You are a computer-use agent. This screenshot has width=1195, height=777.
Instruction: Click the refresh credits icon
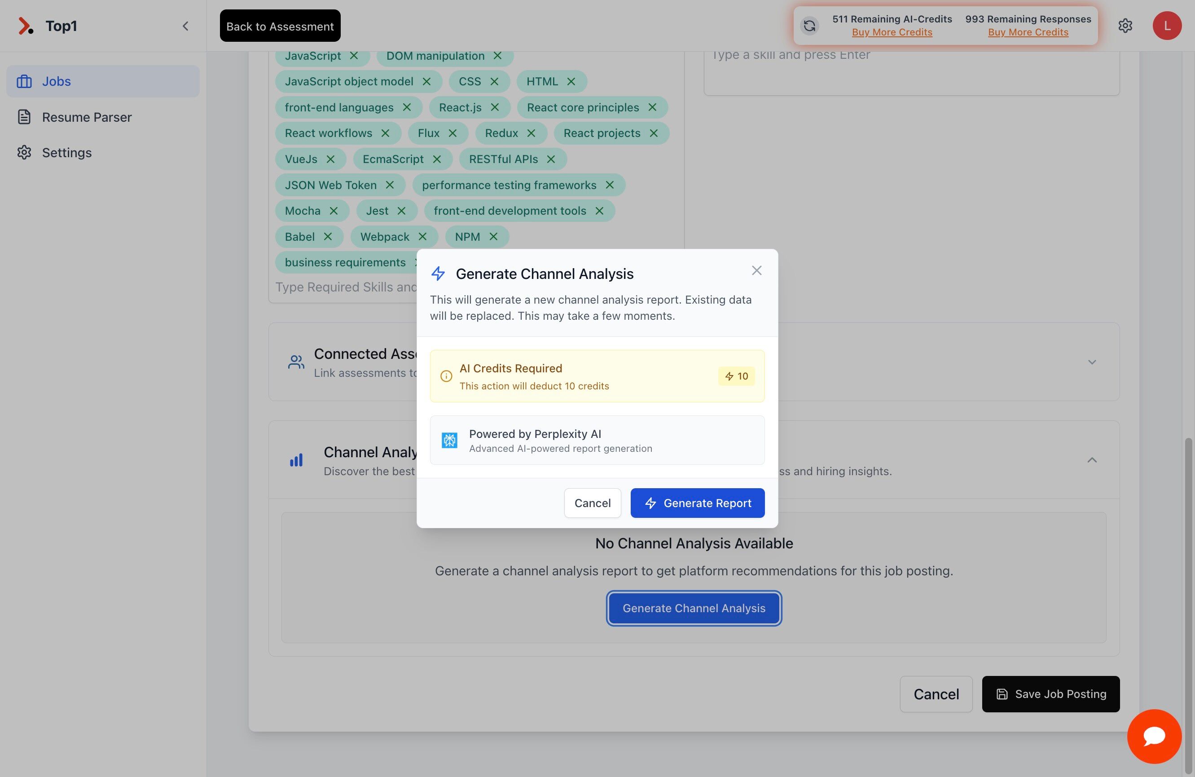[809, 26]
